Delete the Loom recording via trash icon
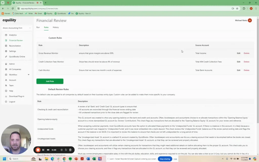The image size is (259, 162). 71,150
